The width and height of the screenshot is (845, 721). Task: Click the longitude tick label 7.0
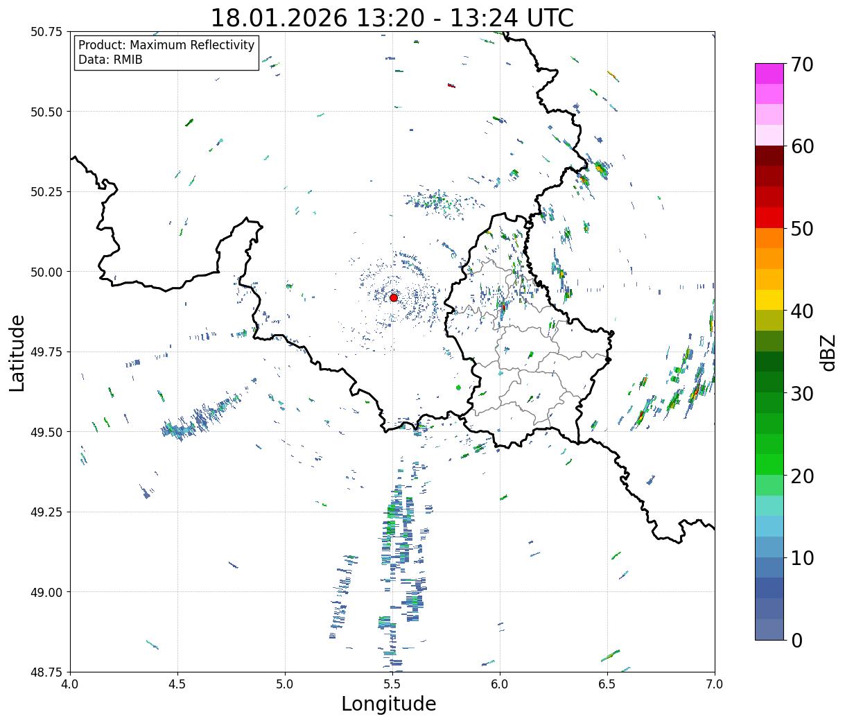click(715, 684)
